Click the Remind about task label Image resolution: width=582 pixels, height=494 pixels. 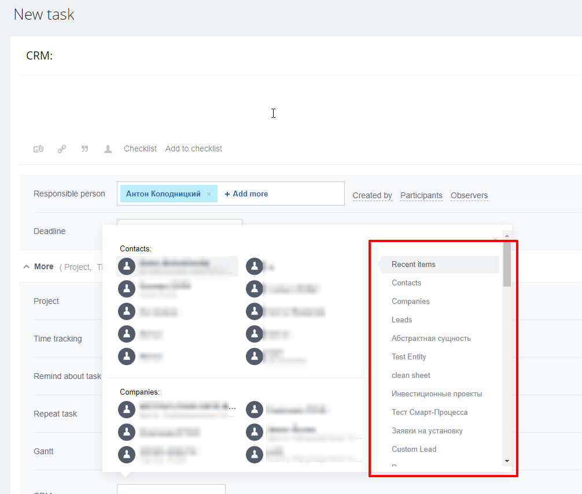67,376
